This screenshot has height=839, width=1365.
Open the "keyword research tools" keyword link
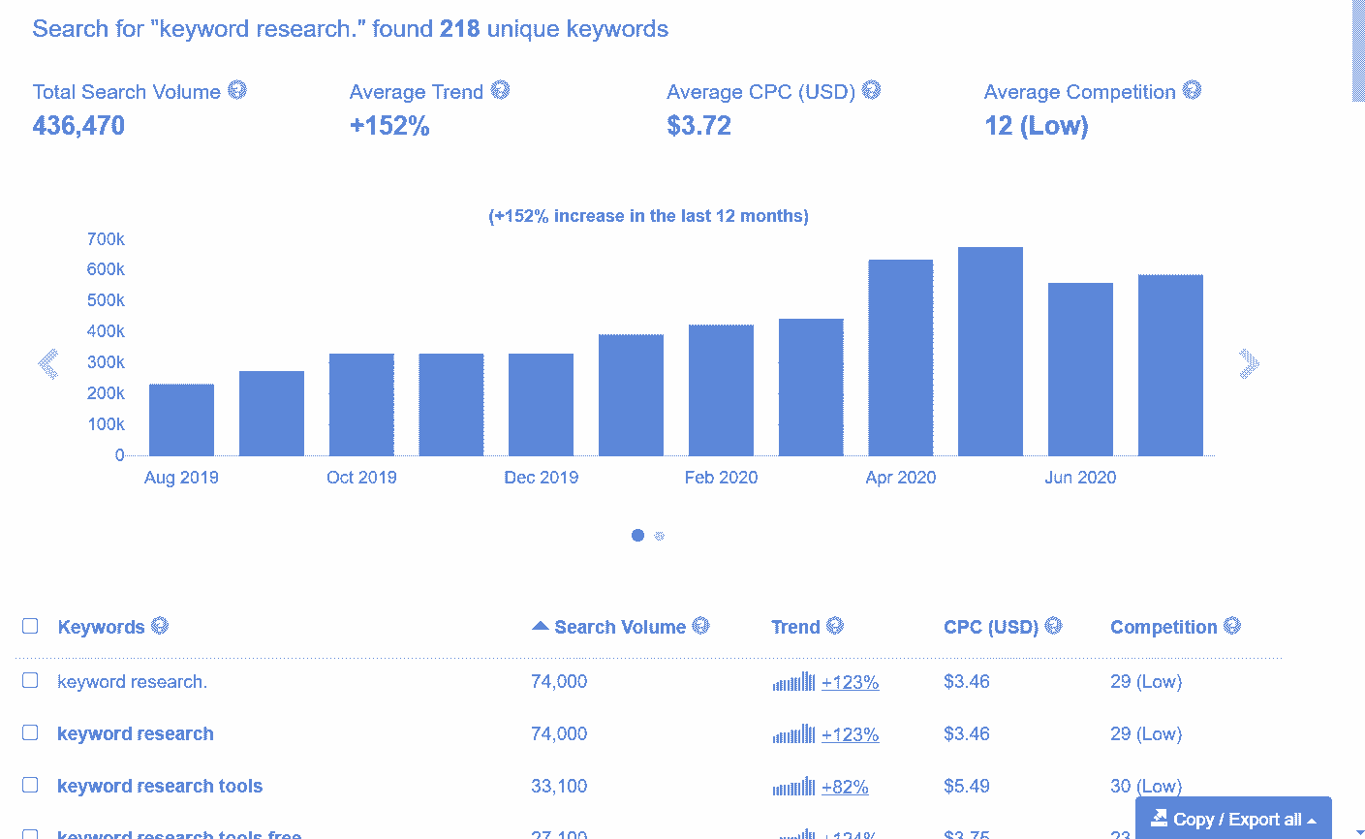click(160, 786)
